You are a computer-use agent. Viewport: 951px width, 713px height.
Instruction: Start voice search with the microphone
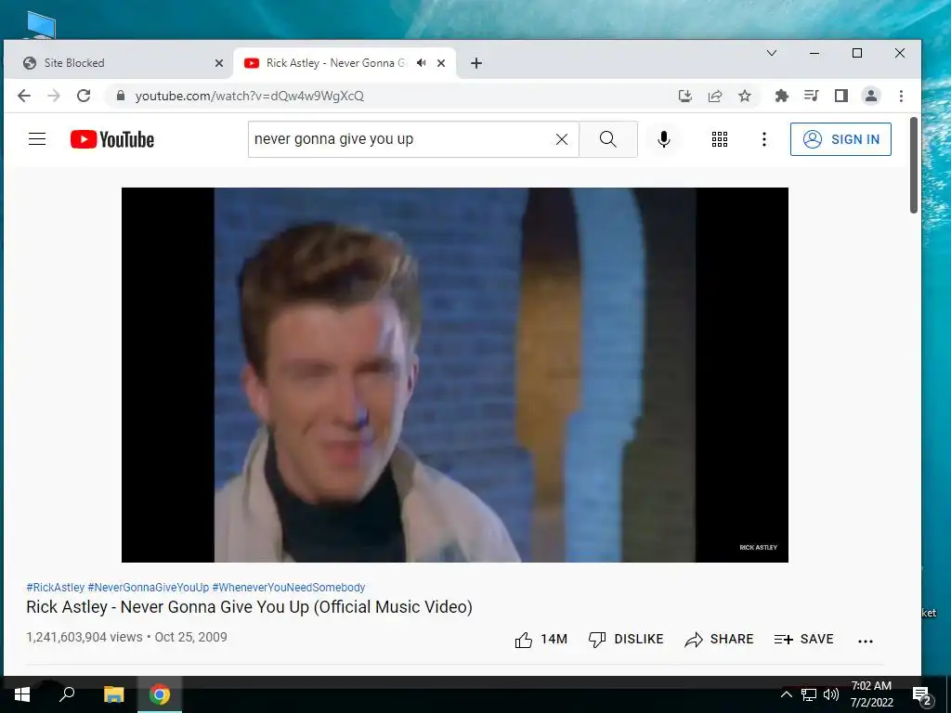(x=664, y=139)
